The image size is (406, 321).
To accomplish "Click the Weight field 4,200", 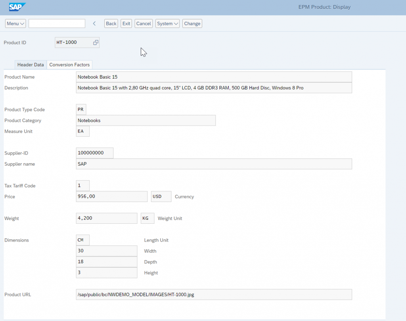I will (x=106, y=218).
